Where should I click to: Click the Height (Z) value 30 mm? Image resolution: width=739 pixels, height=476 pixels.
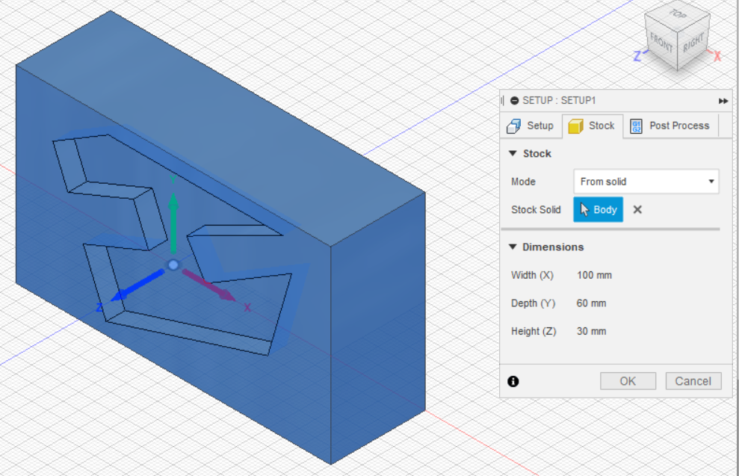[x=591, y=331]
